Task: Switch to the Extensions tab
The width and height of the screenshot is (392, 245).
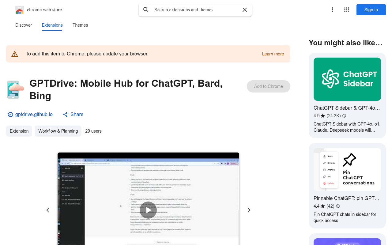Action: pos(52,25)
